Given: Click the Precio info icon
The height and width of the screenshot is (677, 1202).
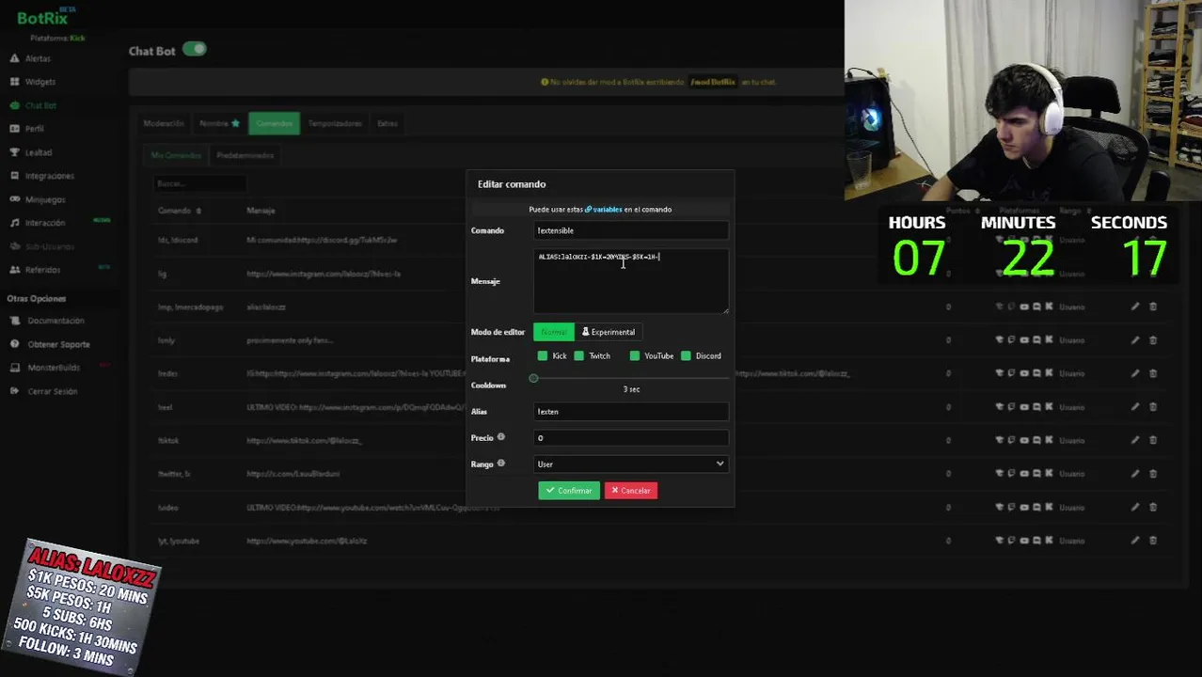Looking at the screenshot, I should (500, 437).
